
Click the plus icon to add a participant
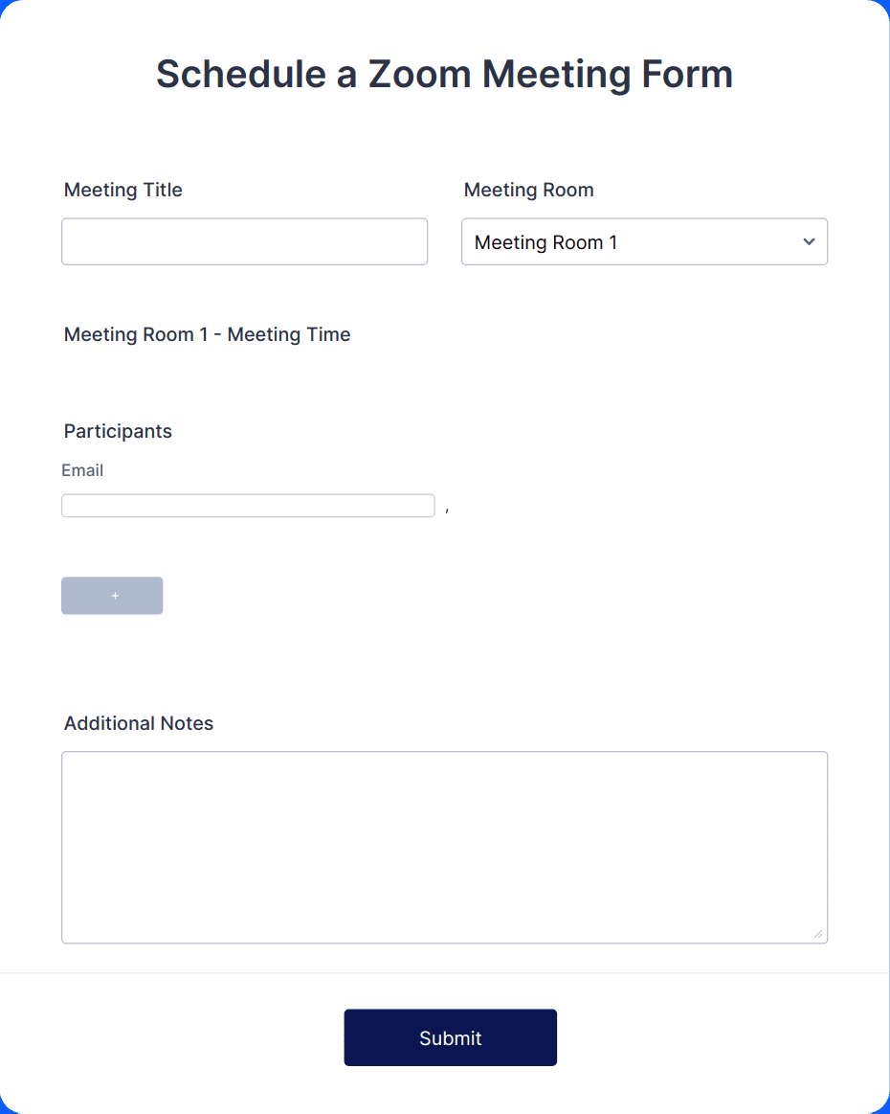pos(112,595)
